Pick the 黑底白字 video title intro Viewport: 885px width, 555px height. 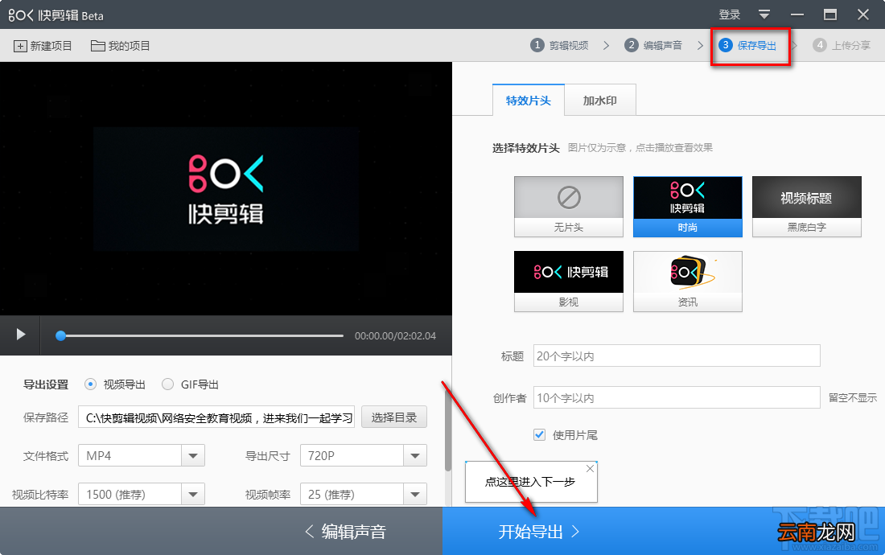pos(806,207)
